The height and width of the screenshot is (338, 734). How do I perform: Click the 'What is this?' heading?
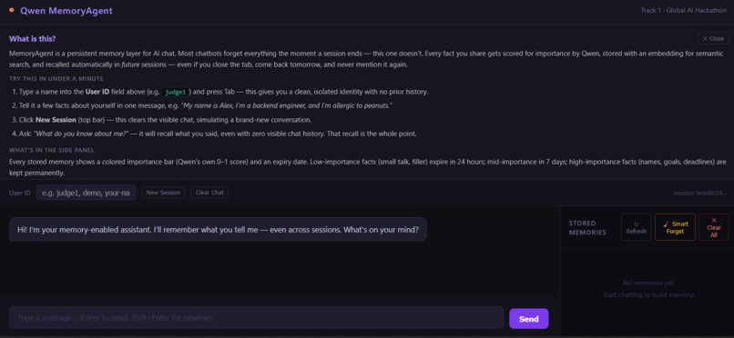pos(32,39)
